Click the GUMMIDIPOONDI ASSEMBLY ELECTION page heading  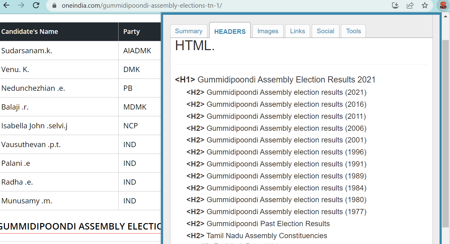coord(80,226)
